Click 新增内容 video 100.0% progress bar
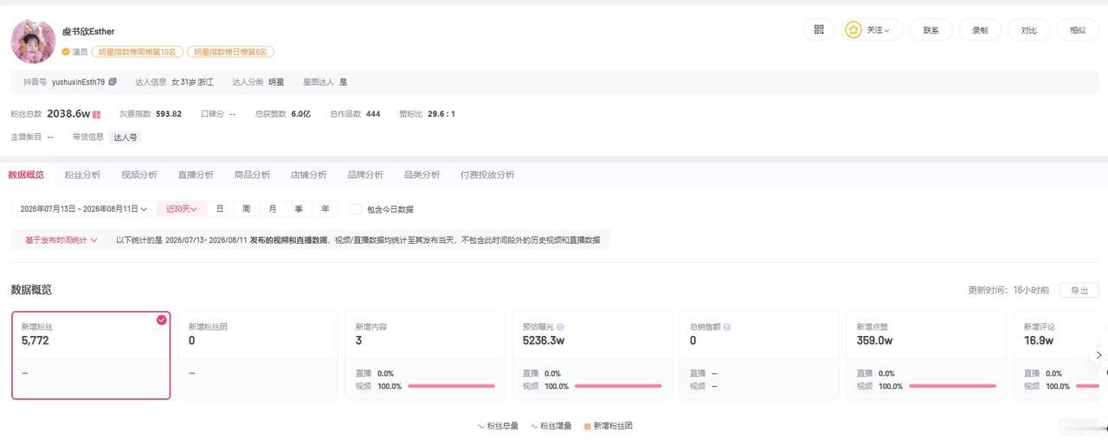Image resolution: width=1108 pixels, height=445 pixels. tap(451, 386)
